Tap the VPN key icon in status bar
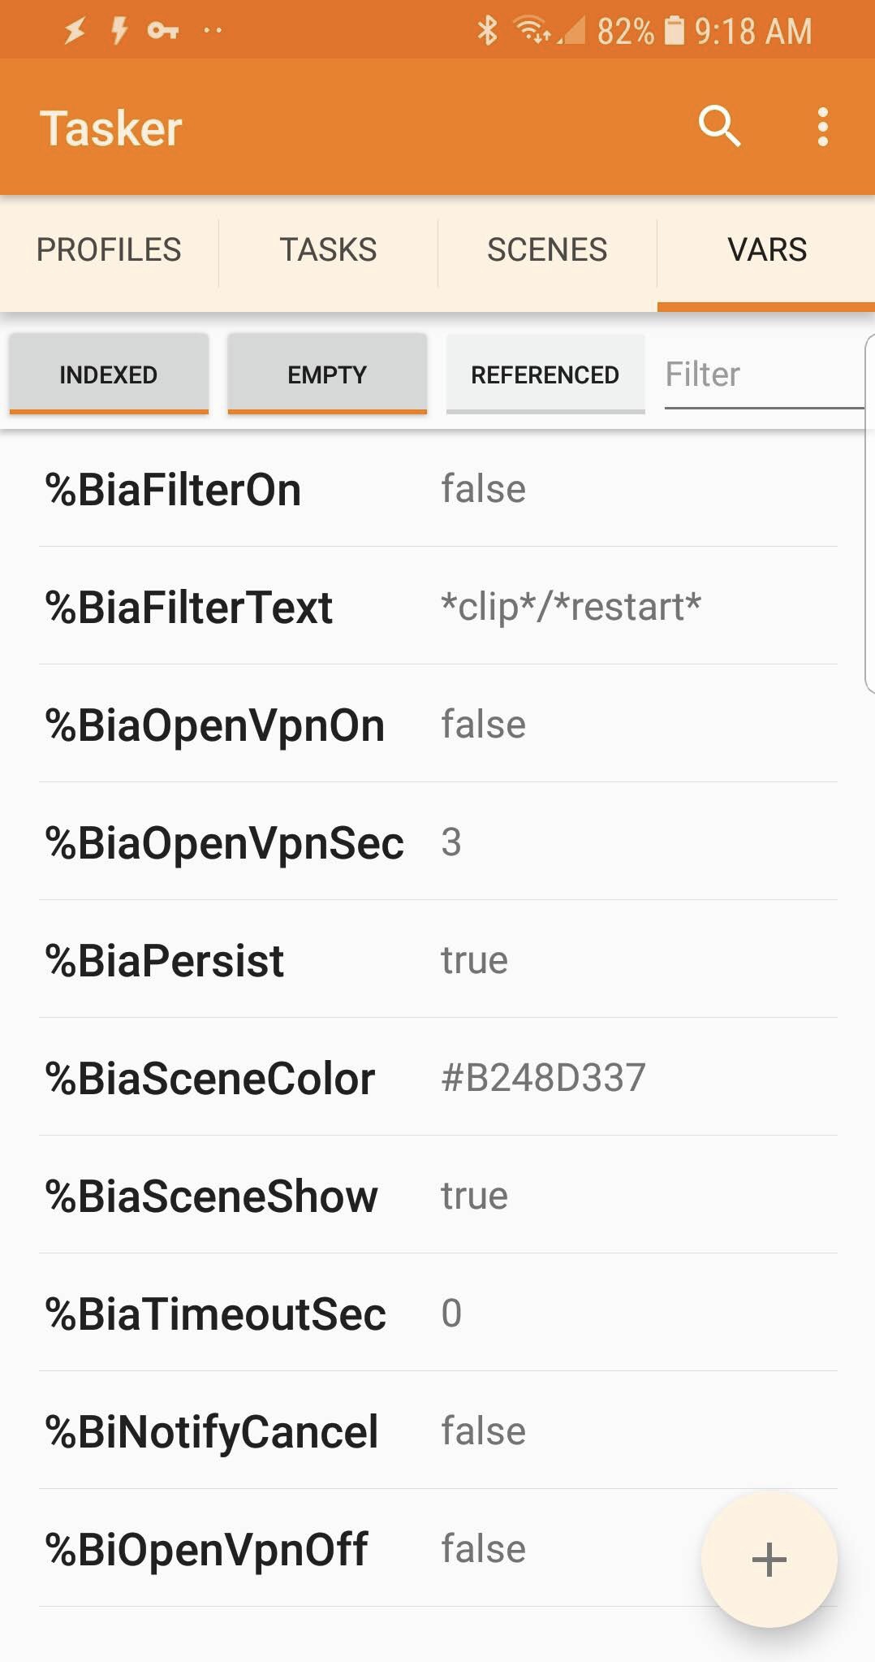This screenshot has height=1662, width=875. coord(163,31)
